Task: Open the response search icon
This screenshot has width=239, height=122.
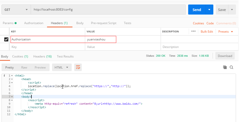Action: 231,67
